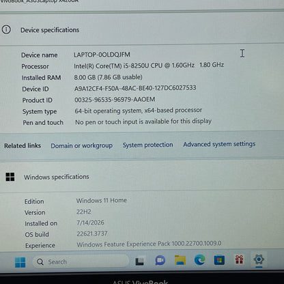Click the Product ID label
Screen dimensions: 284x284
click(38, 100)
